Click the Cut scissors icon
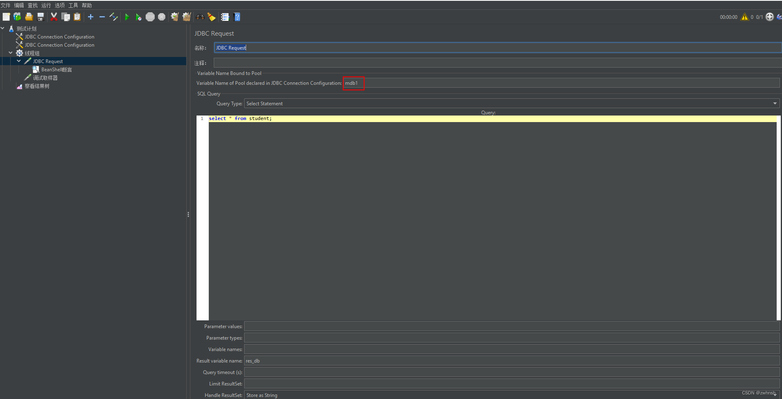 (54, 17)
